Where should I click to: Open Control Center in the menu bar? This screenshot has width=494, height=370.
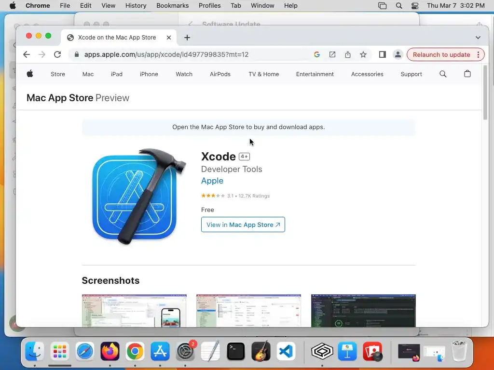click(415, 6)
